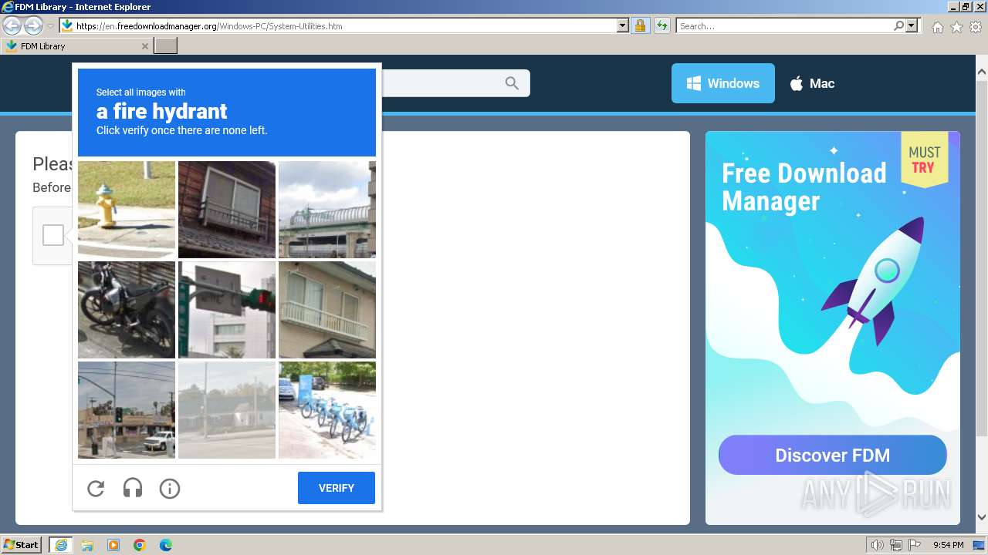Viewport: 988px width, 555px height.
Task: Click the 9:54 PM system clock
Action: point(948,545)
